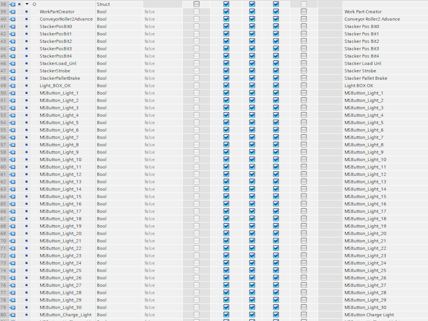Disable HMI writable checkbox for StackerPalletBrake
The image size is (428, 321).
point(252,78)
